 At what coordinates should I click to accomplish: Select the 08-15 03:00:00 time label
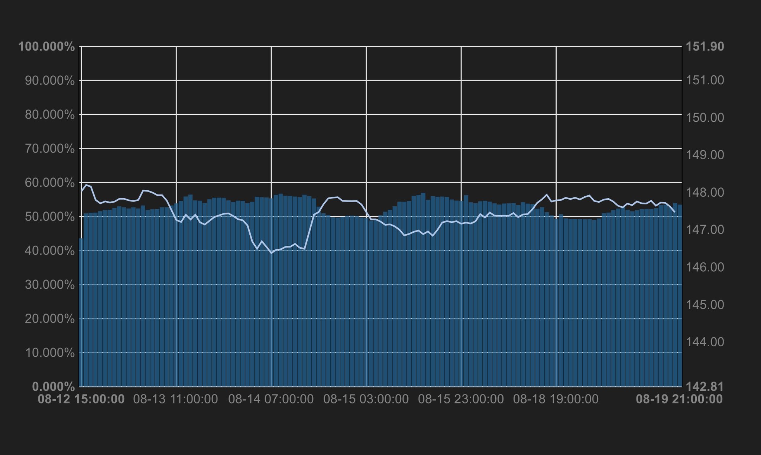tap(366, 399)
